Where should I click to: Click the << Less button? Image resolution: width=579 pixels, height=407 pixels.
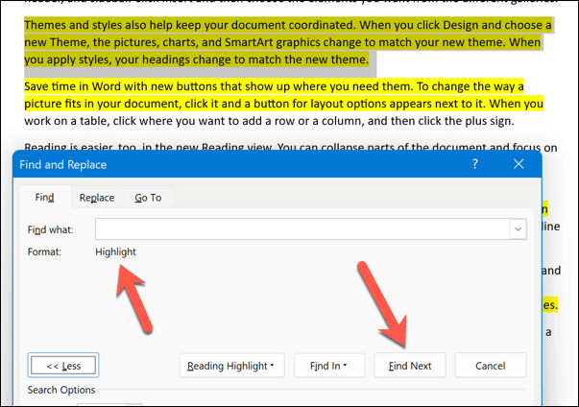pyautogui.click(x=63, y=366)
